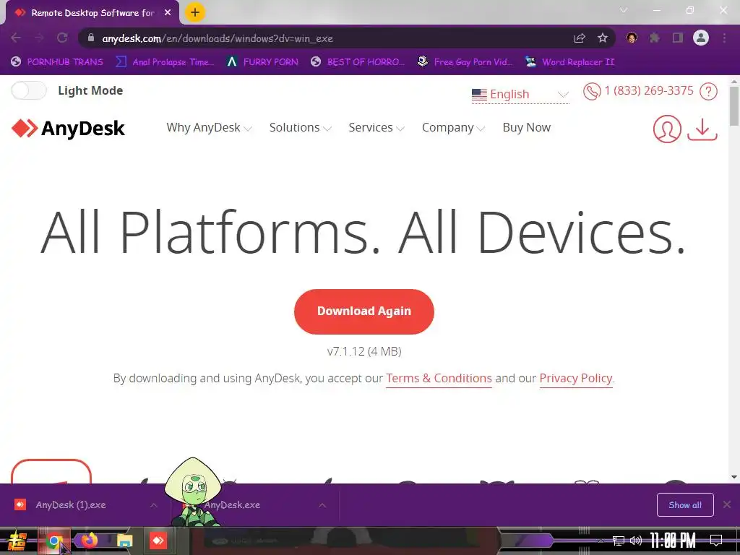Call support number 1 (833) 269-3375
Screen dimensions: 740x555
point(649,90)
